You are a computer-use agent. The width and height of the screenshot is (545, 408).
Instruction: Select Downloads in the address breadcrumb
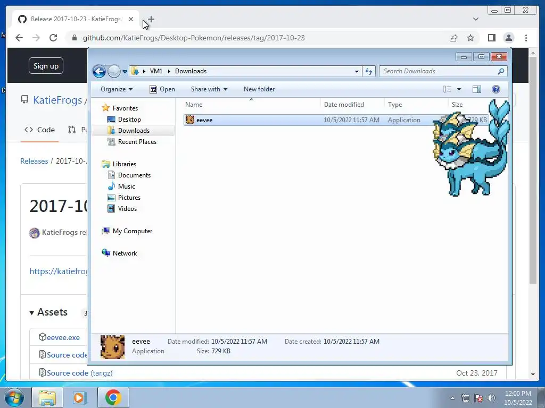191,71
